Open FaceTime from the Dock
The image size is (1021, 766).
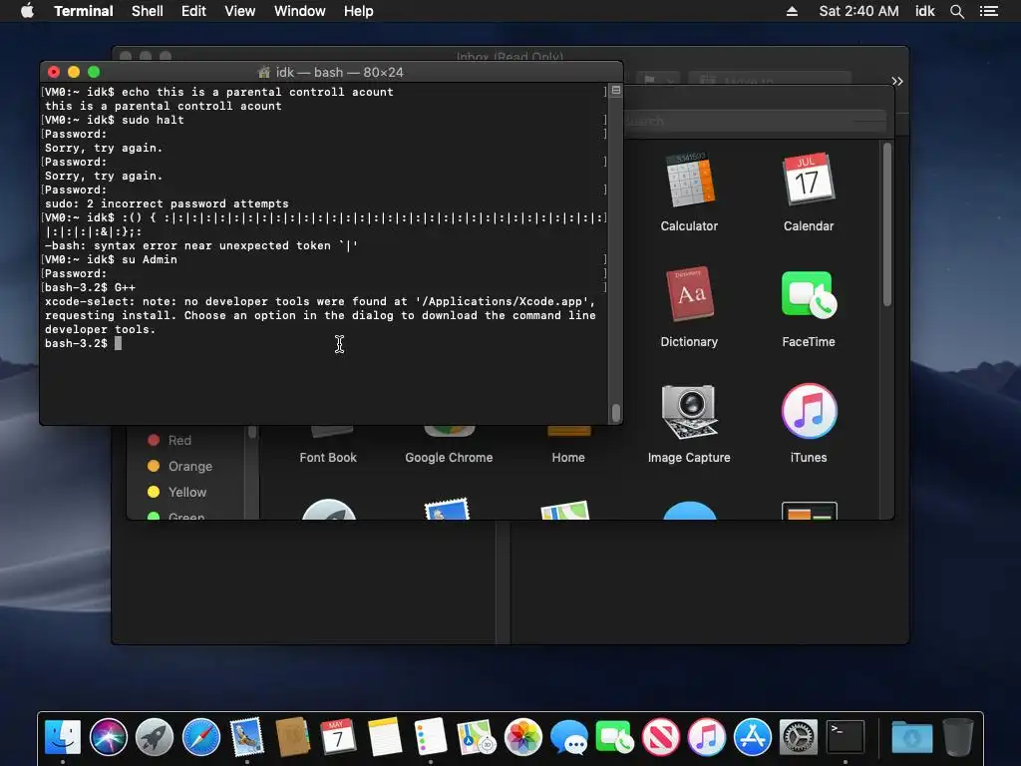[614, 737]
